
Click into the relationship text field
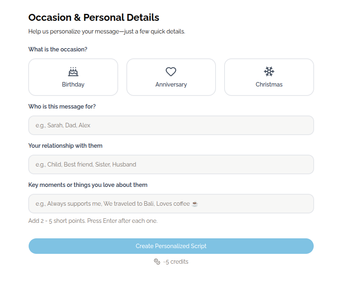171,164
